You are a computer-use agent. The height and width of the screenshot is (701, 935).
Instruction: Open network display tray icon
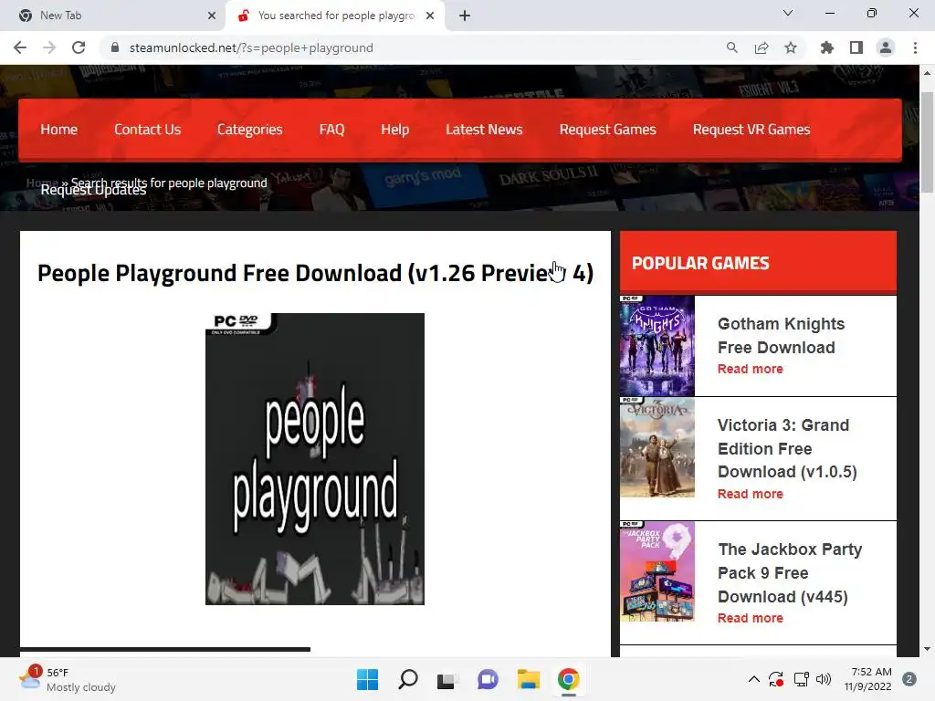coord(801,679)
